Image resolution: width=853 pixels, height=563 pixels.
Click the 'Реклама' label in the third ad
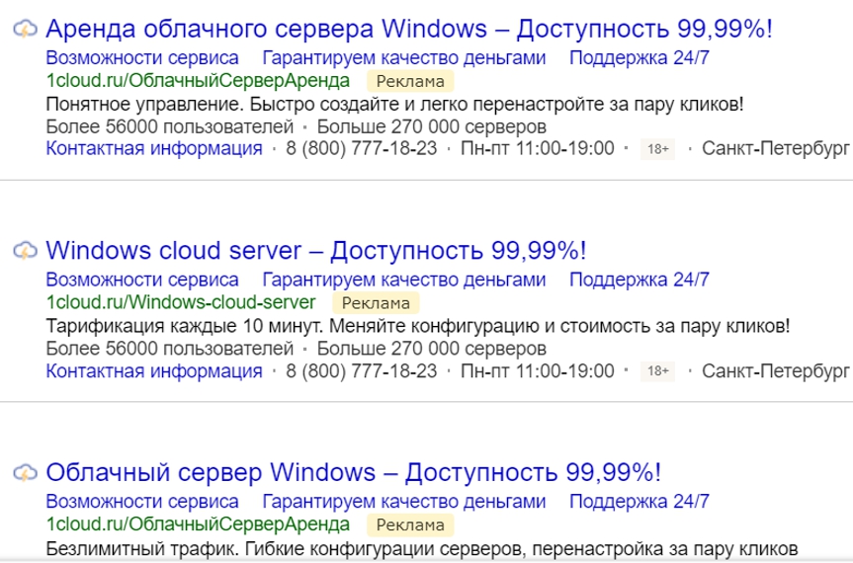coord(410,524)
